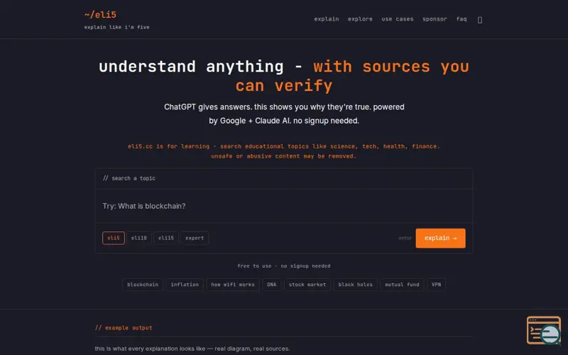This screenshot has width=568, height=355.
Task: Click 'explain like i'm five' tagline
Action: tap(116, 27)
